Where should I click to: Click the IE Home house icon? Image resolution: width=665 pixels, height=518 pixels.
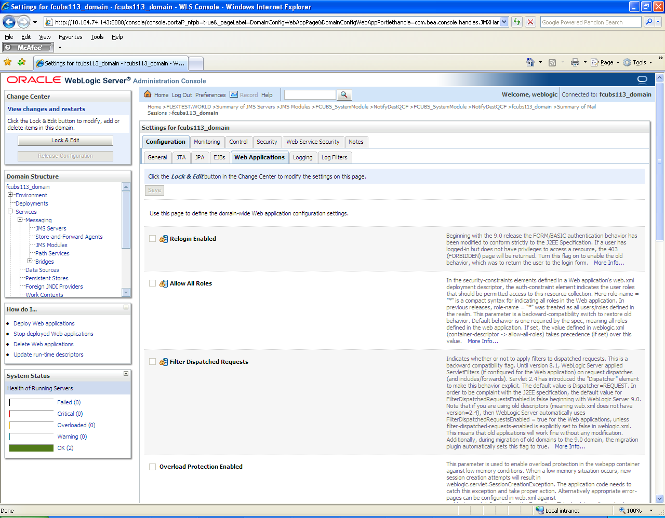tap(530, 62)
